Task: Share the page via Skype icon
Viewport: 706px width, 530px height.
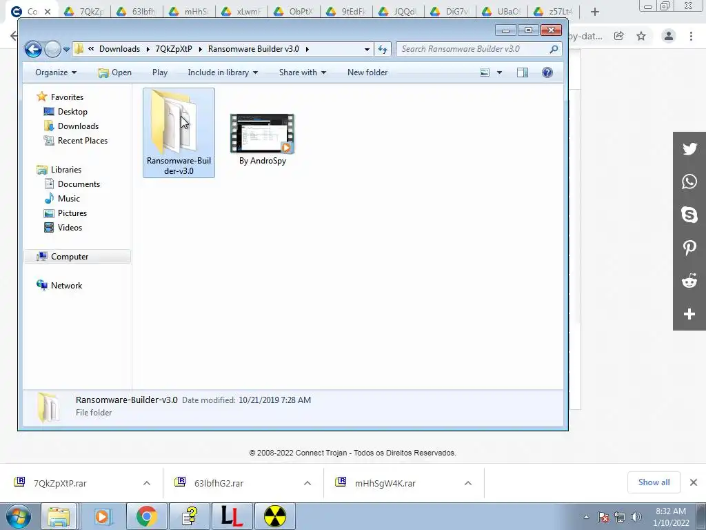Action: coord(689,215)
